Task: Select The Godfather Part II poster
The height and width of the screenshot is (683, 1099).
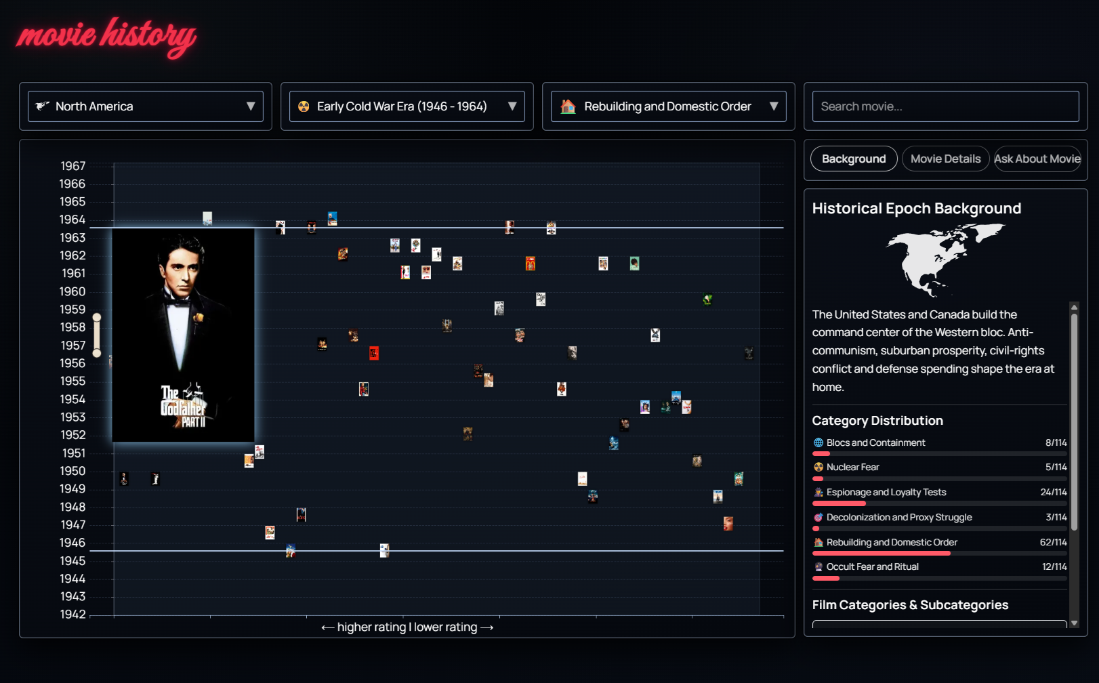Action: (x=183, y=334)
